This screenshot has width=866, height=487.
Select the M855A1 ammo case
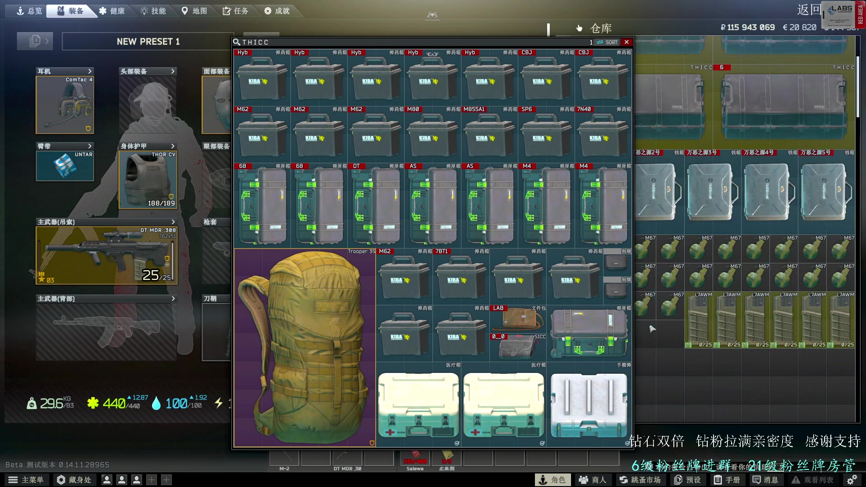pos(489,134)
